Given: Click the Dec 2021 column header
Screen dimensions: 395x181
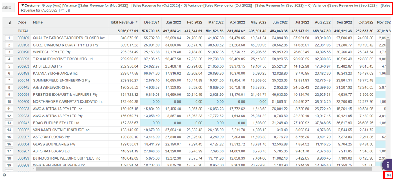Looking at the screenshot, I should click(151, 23).
